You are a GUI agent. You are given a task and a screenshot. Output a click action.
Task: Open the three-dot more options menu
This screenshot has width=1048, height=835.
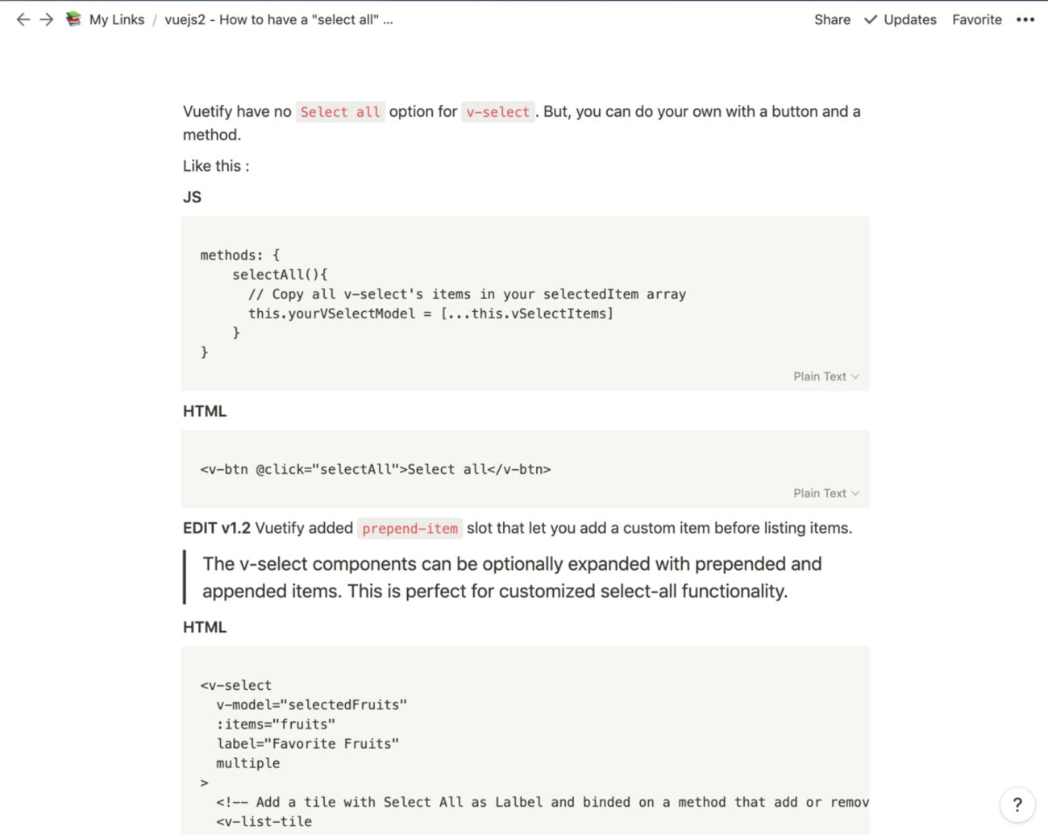[x=1025, y=19]
